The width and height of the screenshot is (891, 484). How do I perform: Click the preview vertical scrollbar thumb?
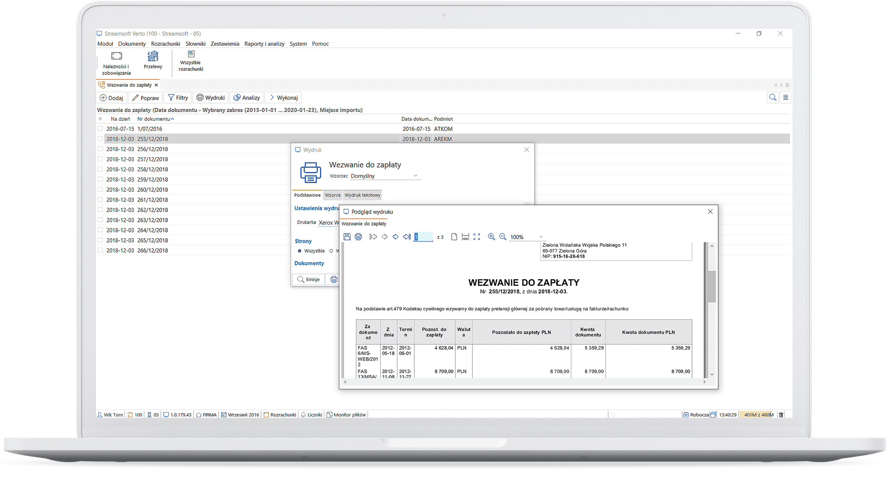click(712, 286)
